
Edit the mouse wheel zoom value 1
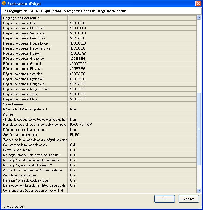coord(132,140)
